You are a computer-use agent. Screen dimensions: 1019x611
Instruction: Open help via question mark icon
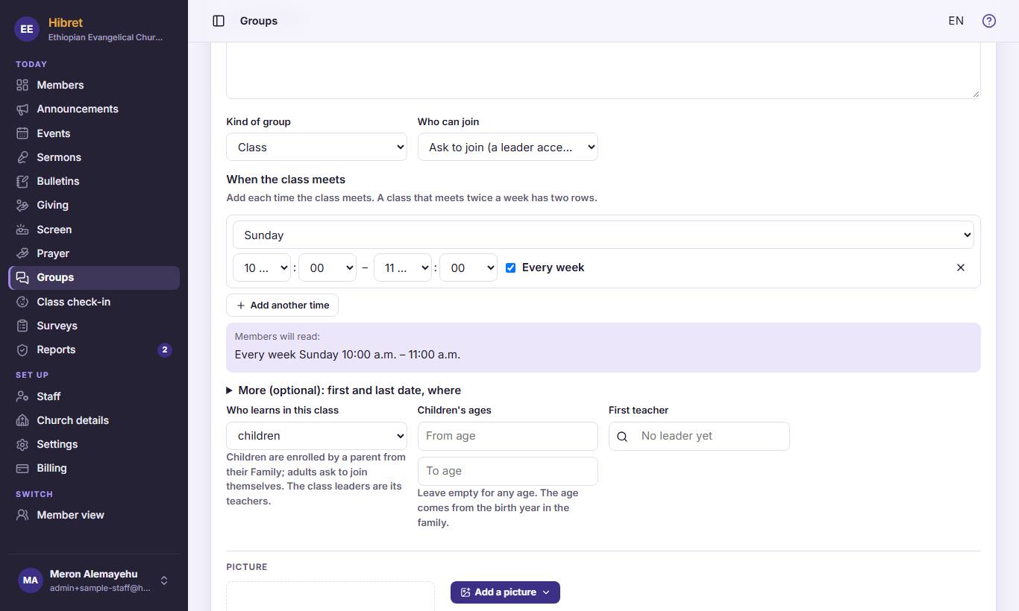(x=989, y=21)
